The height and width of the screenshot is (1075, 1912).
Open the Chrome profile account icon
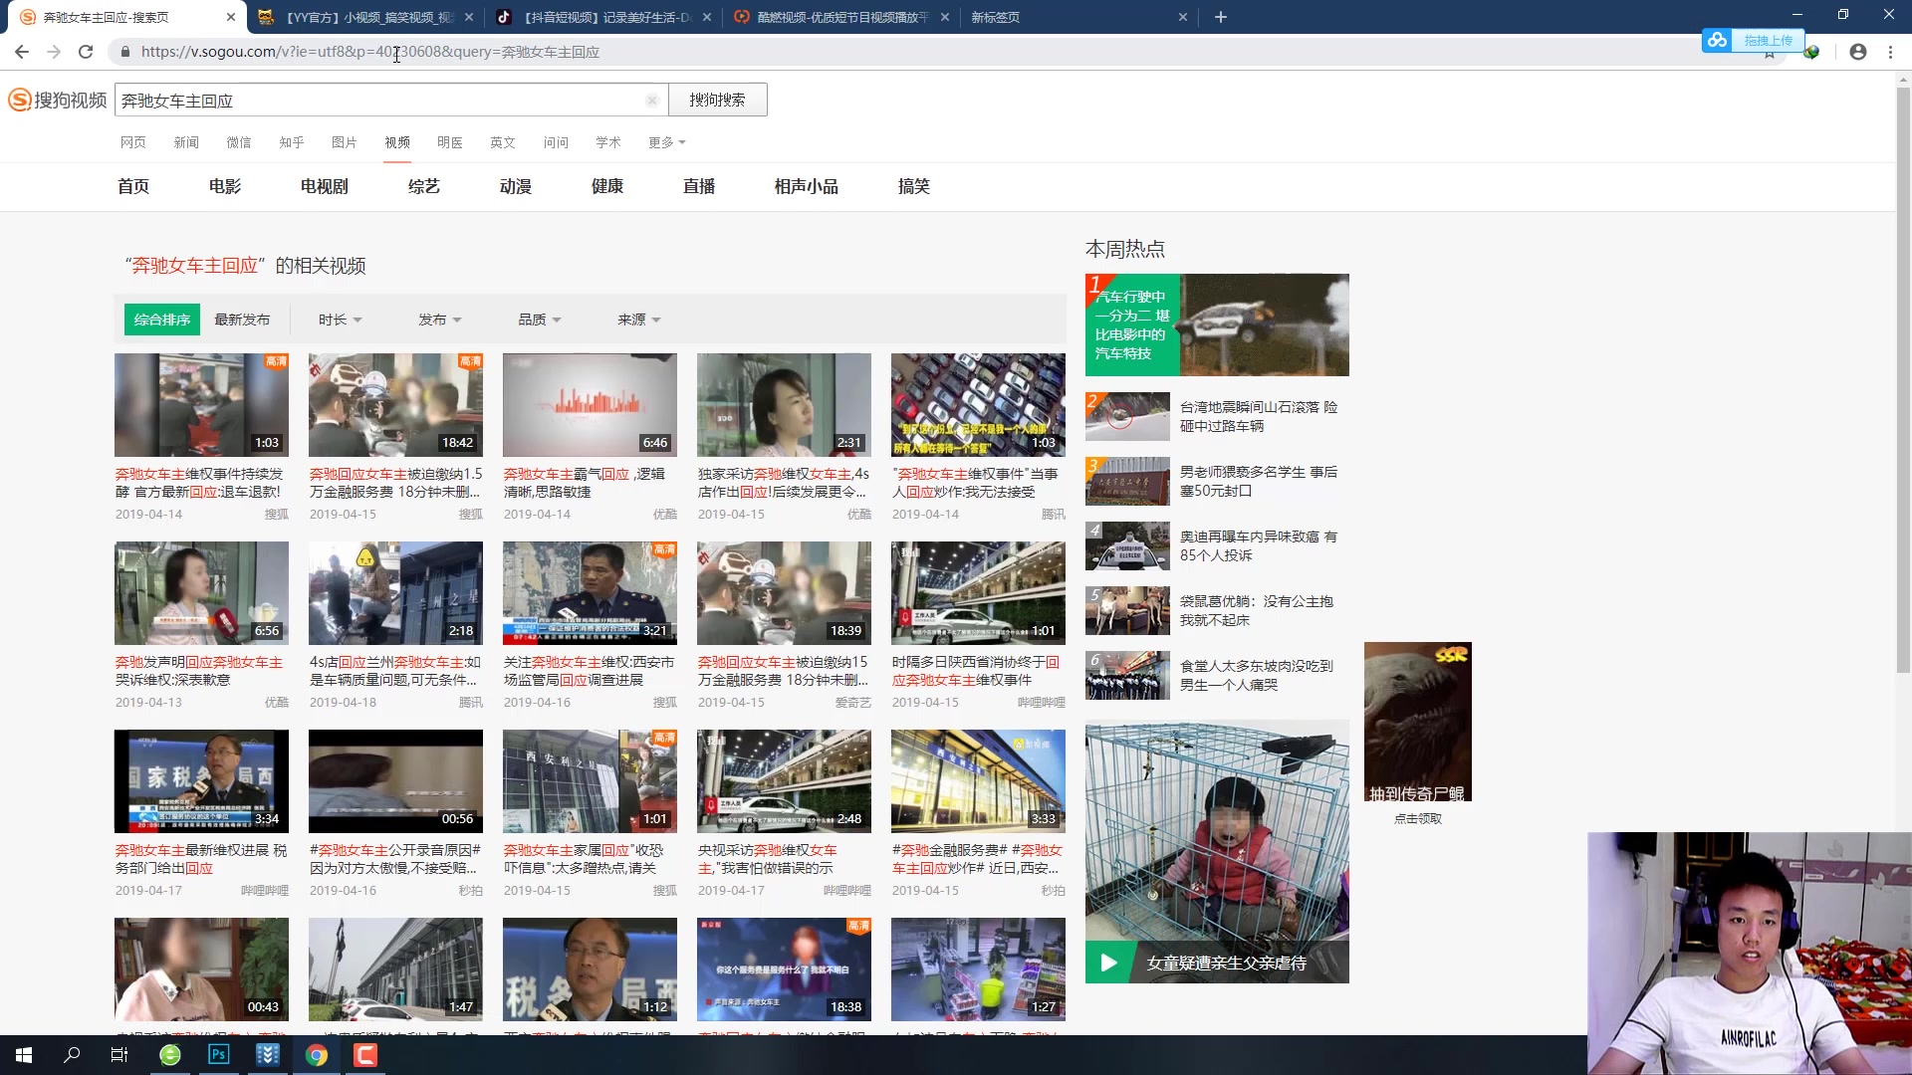(x=1858, y=52)
